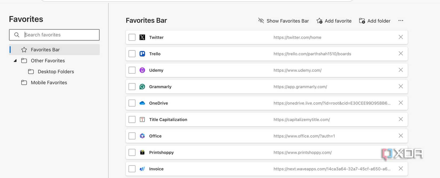This screenshot has height=178, width=440.
Task: Remove the Title Capitalization favorite
Action: coord(401,120)
